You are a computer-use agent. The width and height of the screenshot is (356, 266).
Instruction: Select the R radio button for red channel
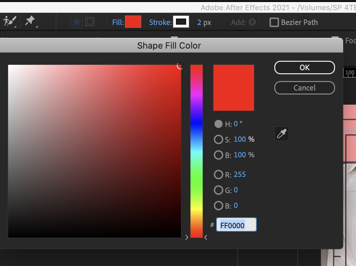point(219,175)
